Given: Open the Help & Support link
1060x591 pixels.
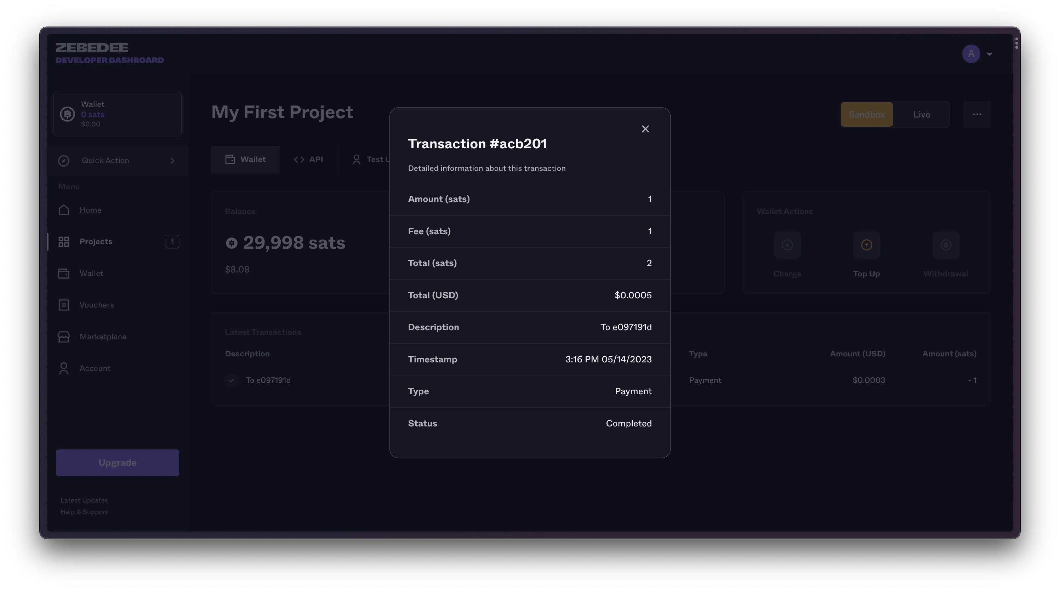Looking at the screenshot, I should point(84,512).
